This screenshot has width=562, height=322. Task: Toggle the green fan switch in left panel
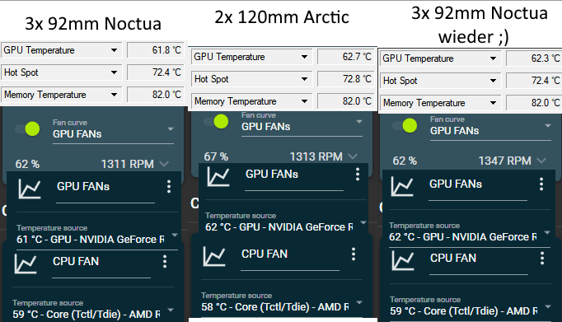(28, 129)
